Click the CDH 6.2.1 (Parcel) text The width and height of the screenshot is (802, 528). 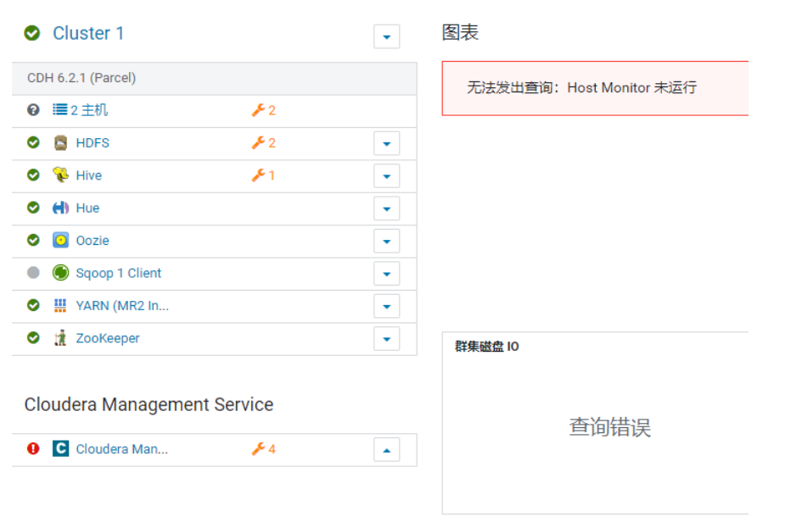point(81,78)
